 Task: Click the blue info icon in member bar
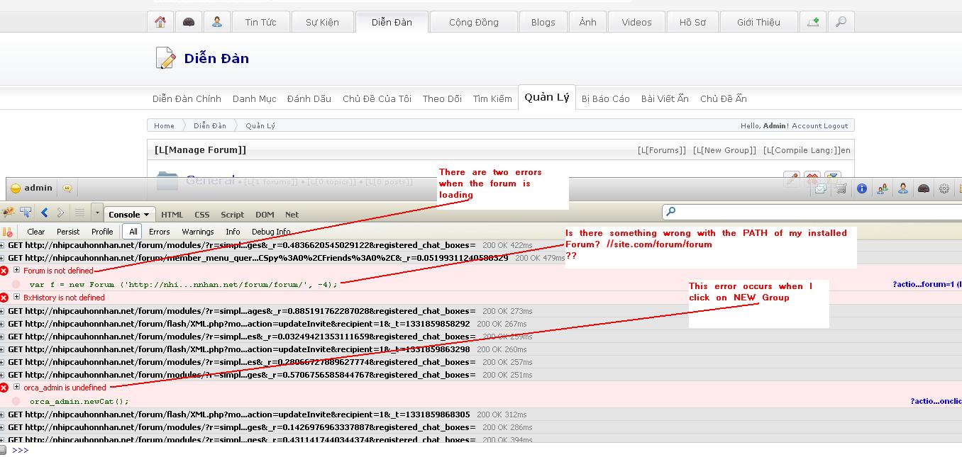point(862,188)
